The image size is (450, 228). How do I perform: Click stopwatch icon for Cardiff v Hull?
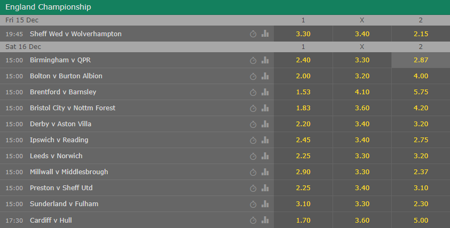pos(253,220)
